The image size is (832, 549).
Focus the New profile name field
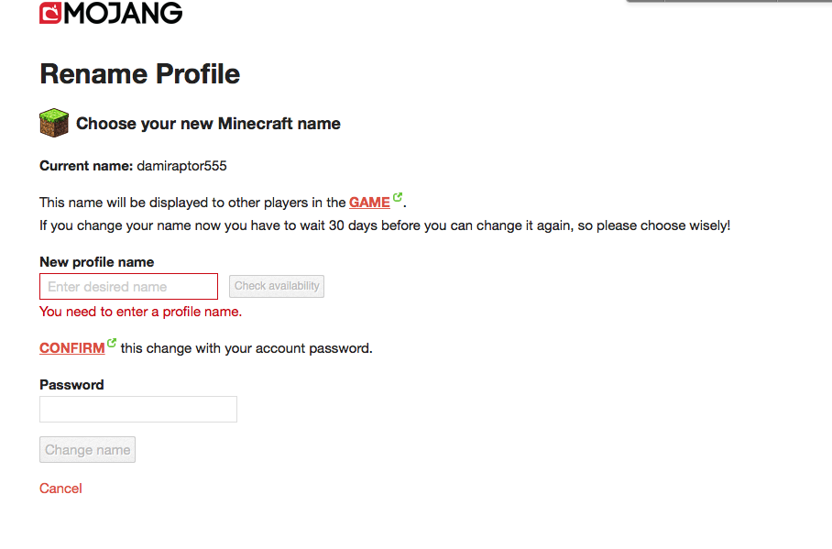pos(128,287)
